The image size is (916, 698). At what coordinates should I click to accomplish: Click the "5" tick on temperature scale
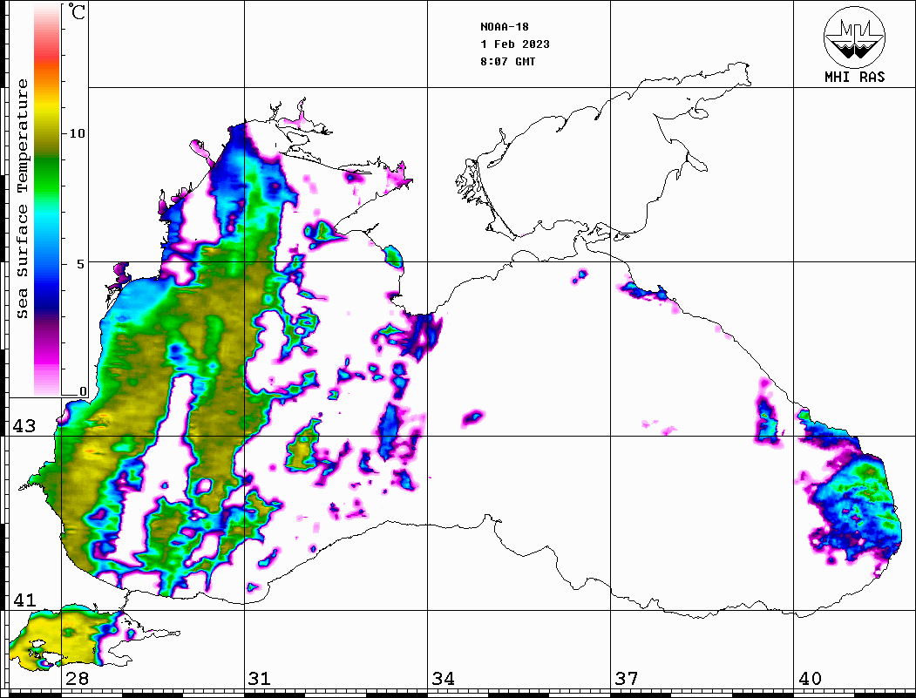(81, 264)
